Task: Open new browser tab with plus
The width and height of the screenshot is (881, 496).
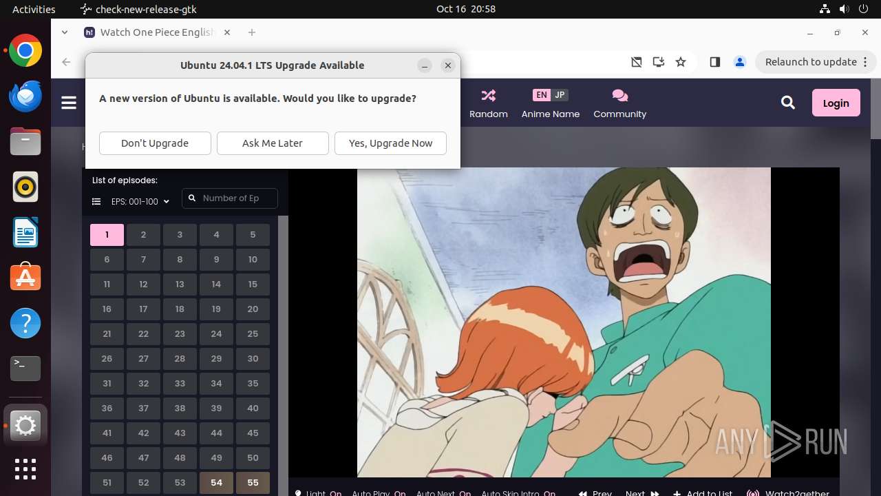Action: click(252, 32)
